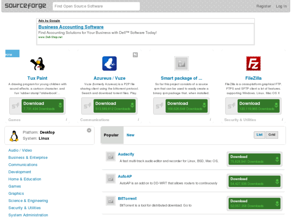Download Audacity from the list
Image resolution: width=291 pixels, height=218 pixels.
(x=255, y=159)
